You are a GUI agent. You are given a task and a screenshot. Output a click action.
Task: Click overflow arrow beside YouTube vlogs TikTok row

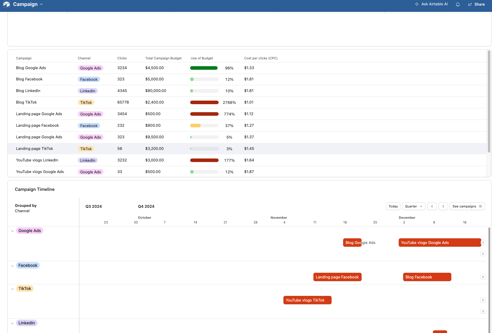coord(483,300)
